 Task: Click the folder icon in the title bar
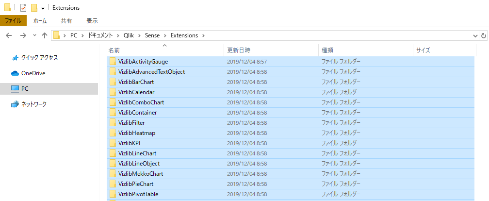click(7, 7)
